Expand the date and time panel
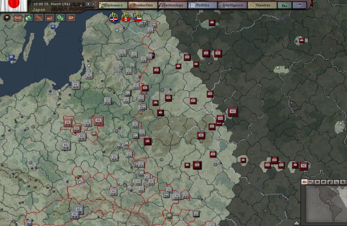 pos(81,5)
